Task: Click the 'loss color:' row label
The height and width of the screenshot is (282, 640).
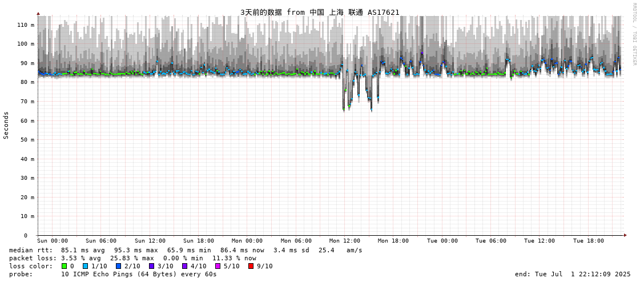Action: [x=31, y=266]
